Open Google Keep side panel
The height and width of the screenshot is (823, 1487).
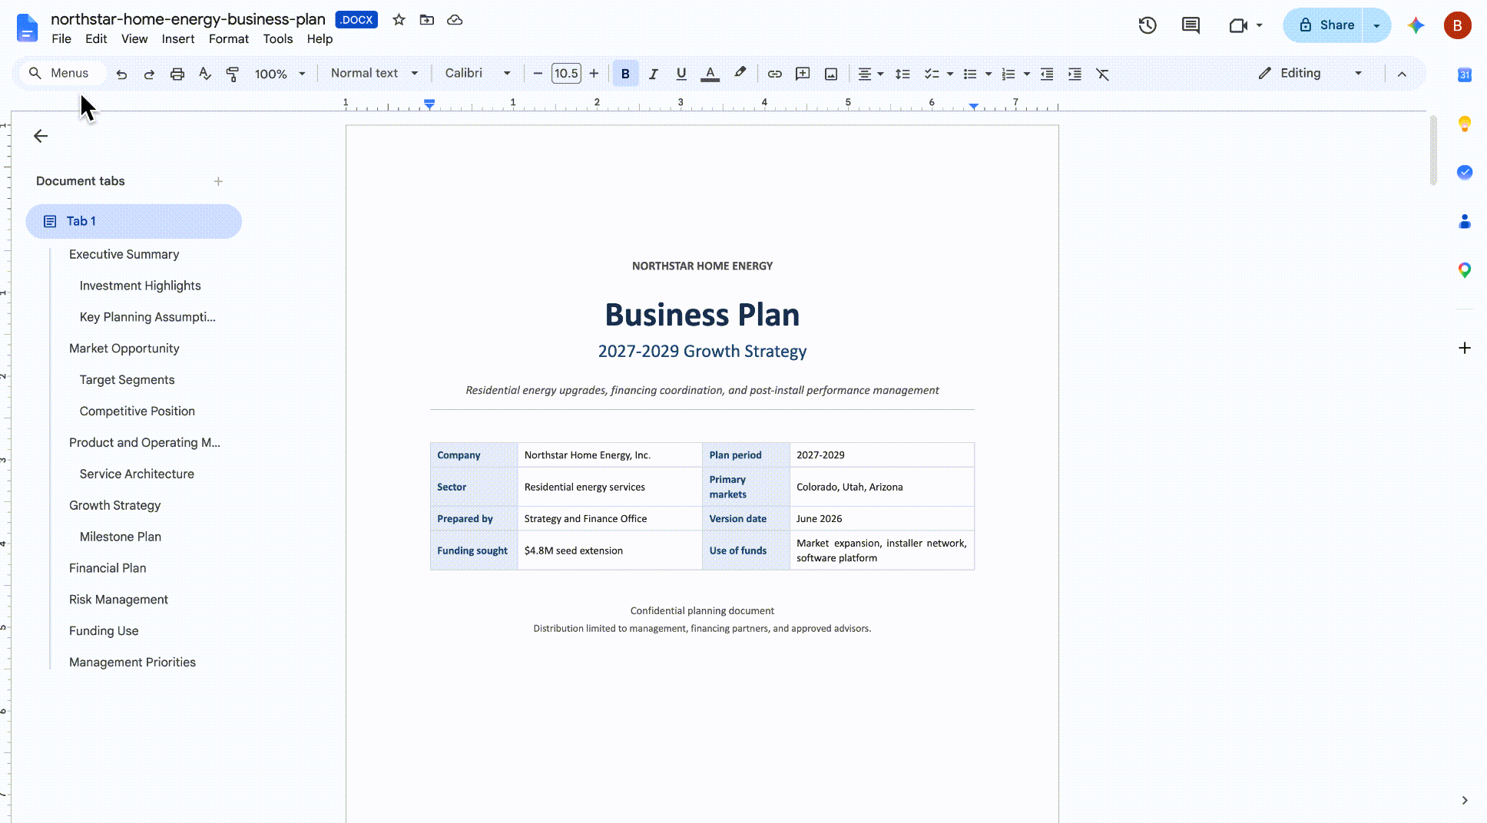click(x=1465, y=124)
